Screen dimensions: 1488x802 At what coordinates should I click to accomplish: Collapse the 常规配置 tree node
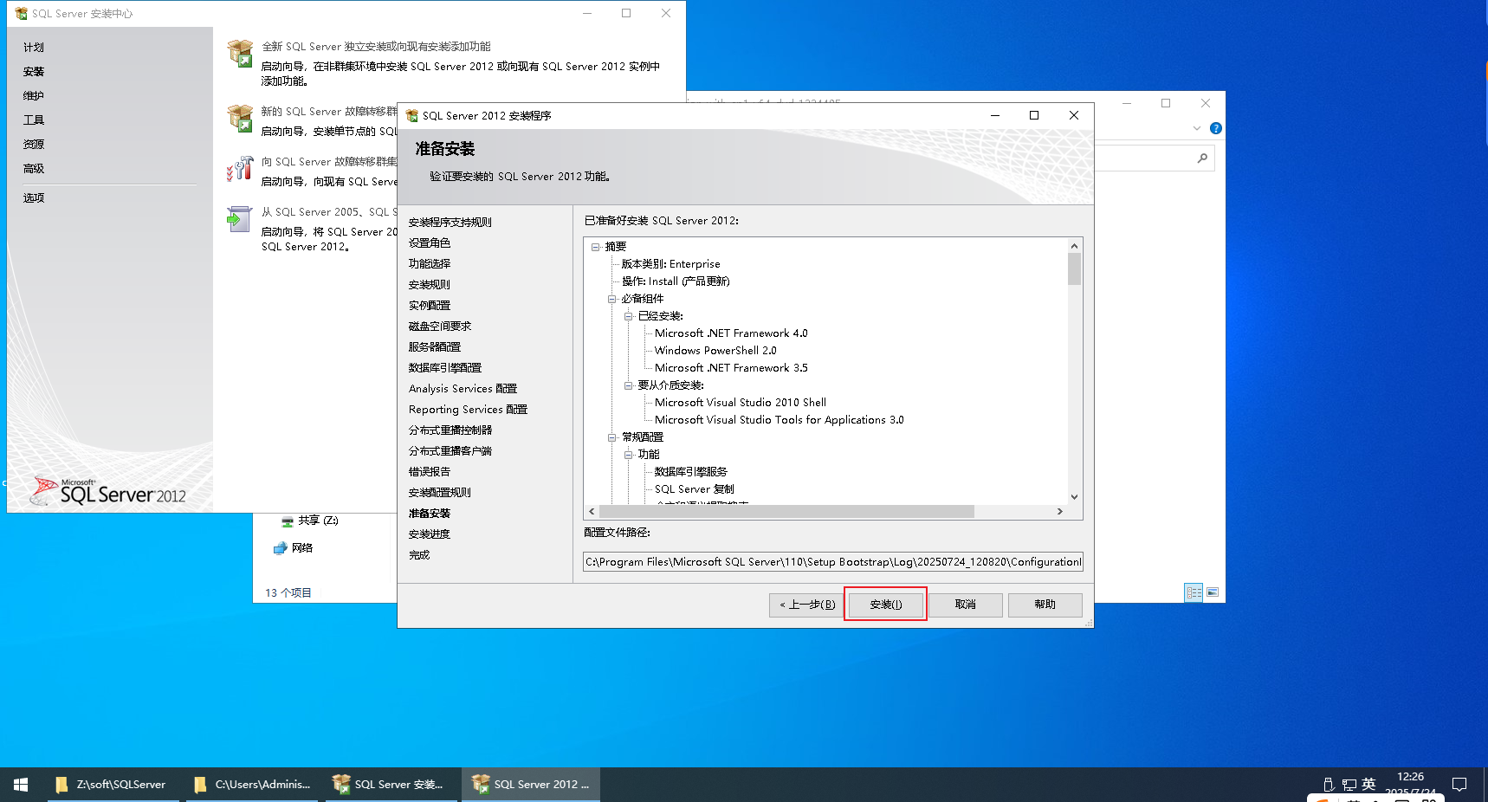[x=612, y=437]
